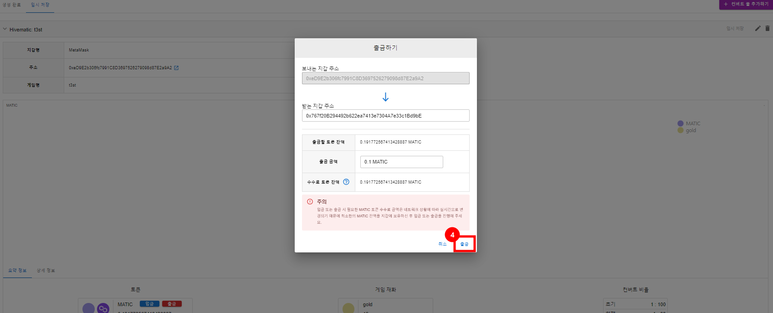Click the 출금 금액 amount field
This screenshot has height=313, width=773.
401,162
